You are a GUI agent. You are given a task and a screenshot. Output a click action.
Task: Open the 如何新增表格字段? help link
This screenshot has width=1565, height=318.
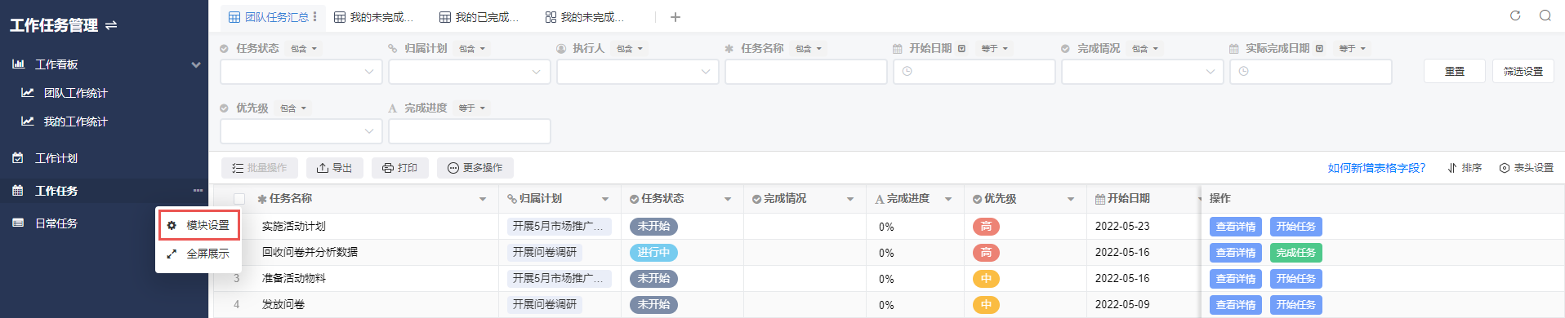click(x=1376, y=168)
